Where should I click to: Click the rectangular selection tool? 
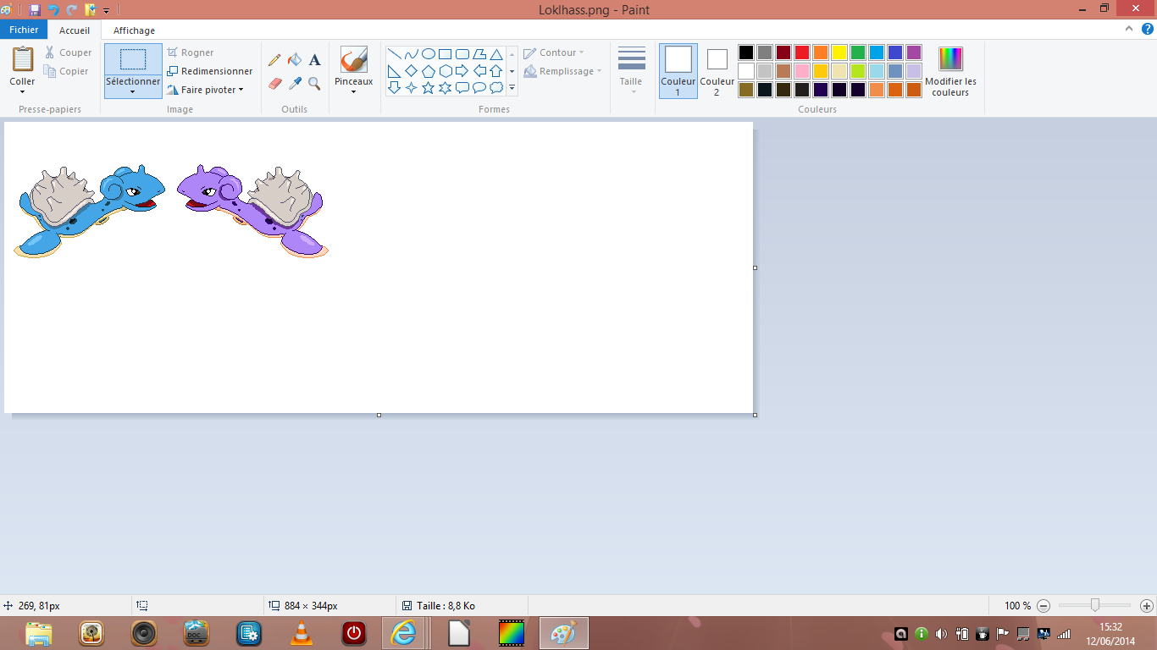[133, 59]
